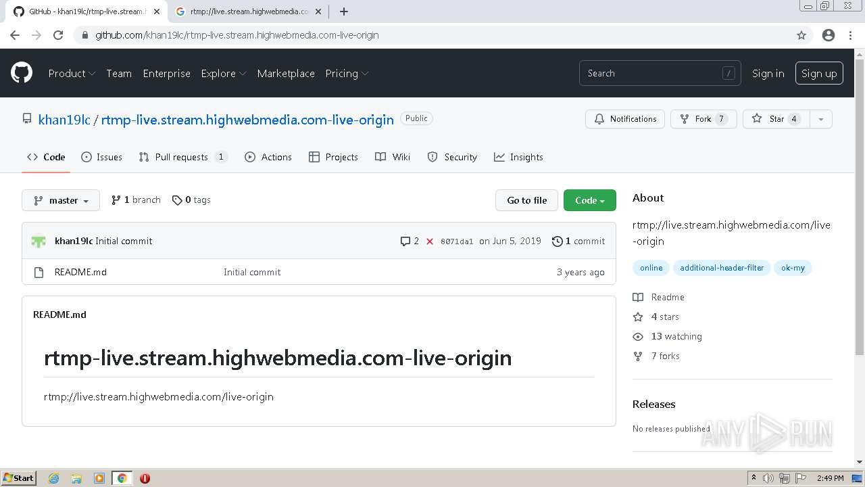Click the online topic tag
The width and height of the screenshot is (865, 487).
click(x=651, y=268)
